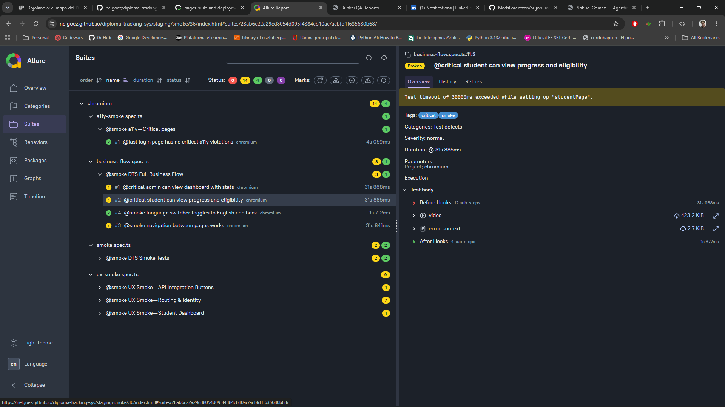
Task: Open Behaviors in the sidebar
Action: [35, 142]
